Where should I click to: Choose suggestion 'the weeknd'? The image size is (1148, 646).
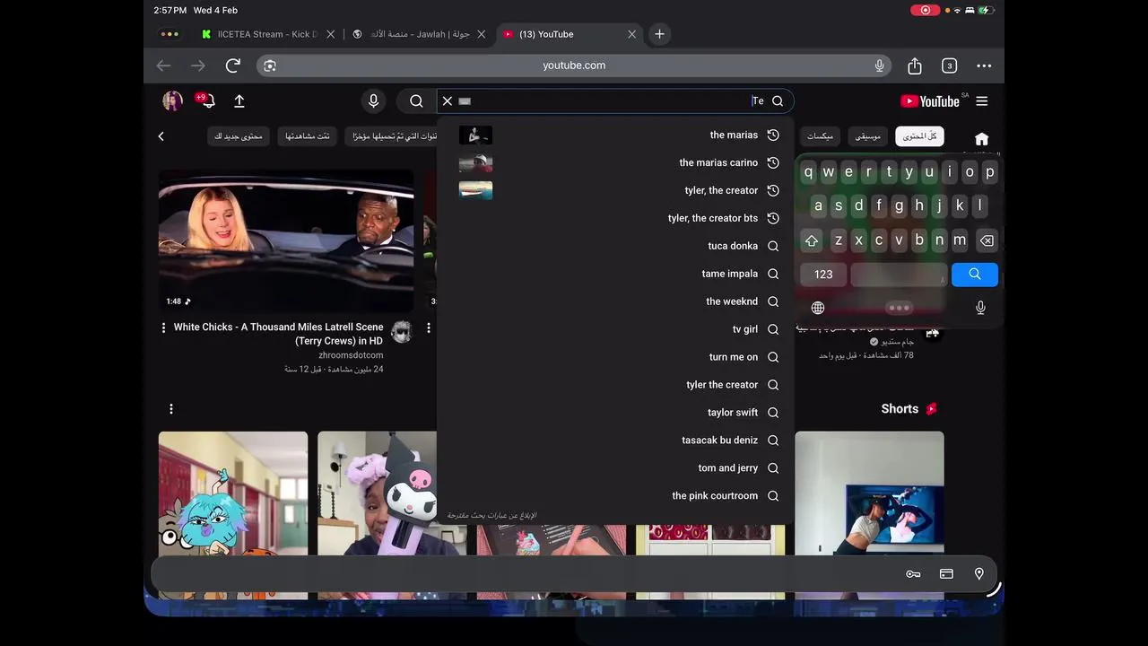click(614, 301)
